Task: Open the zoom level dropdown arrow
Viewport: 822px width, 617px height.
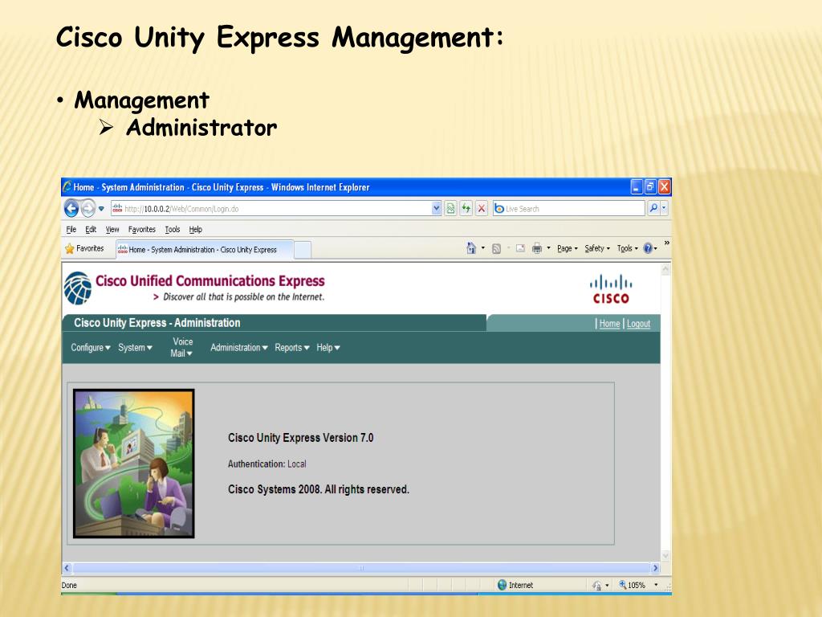Action: coord(656,585)
